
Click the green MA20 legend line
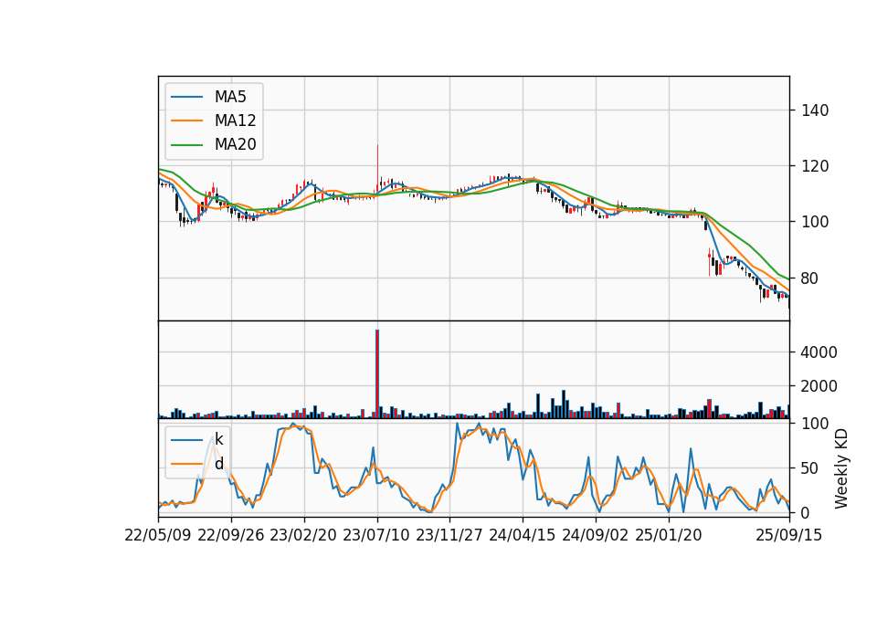point(186,145)
